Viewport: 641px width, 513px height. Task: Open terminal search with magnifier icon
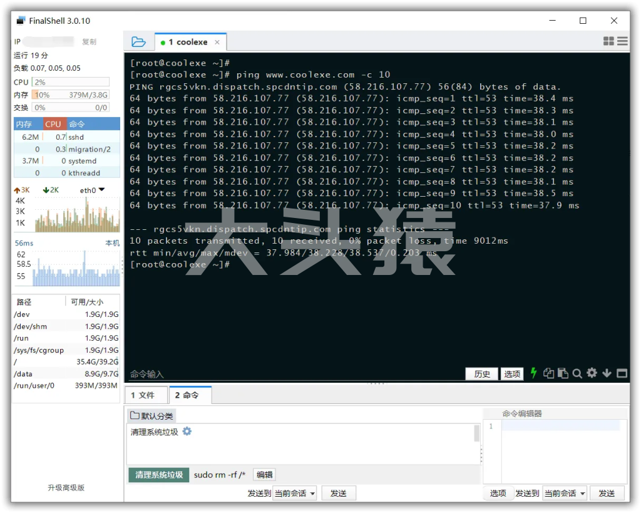(577, 373)
